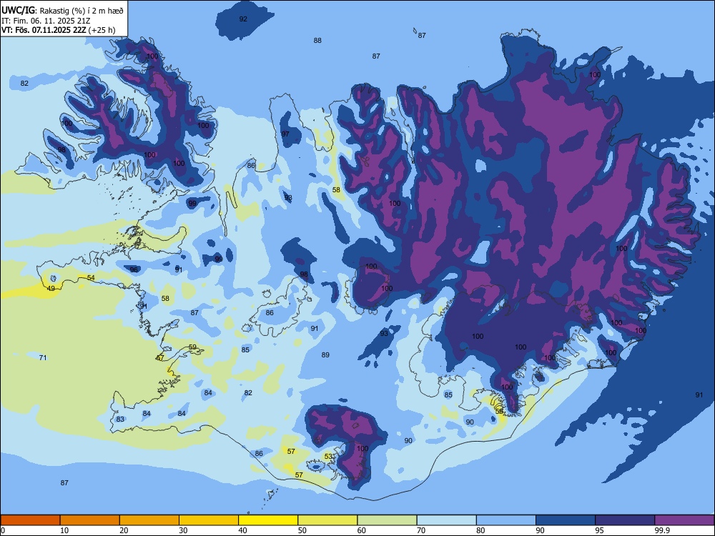Viewport: 715px width, 536px height.
Task: Pick the 60–70 light green legend swatch
Action: coord(387,520)
